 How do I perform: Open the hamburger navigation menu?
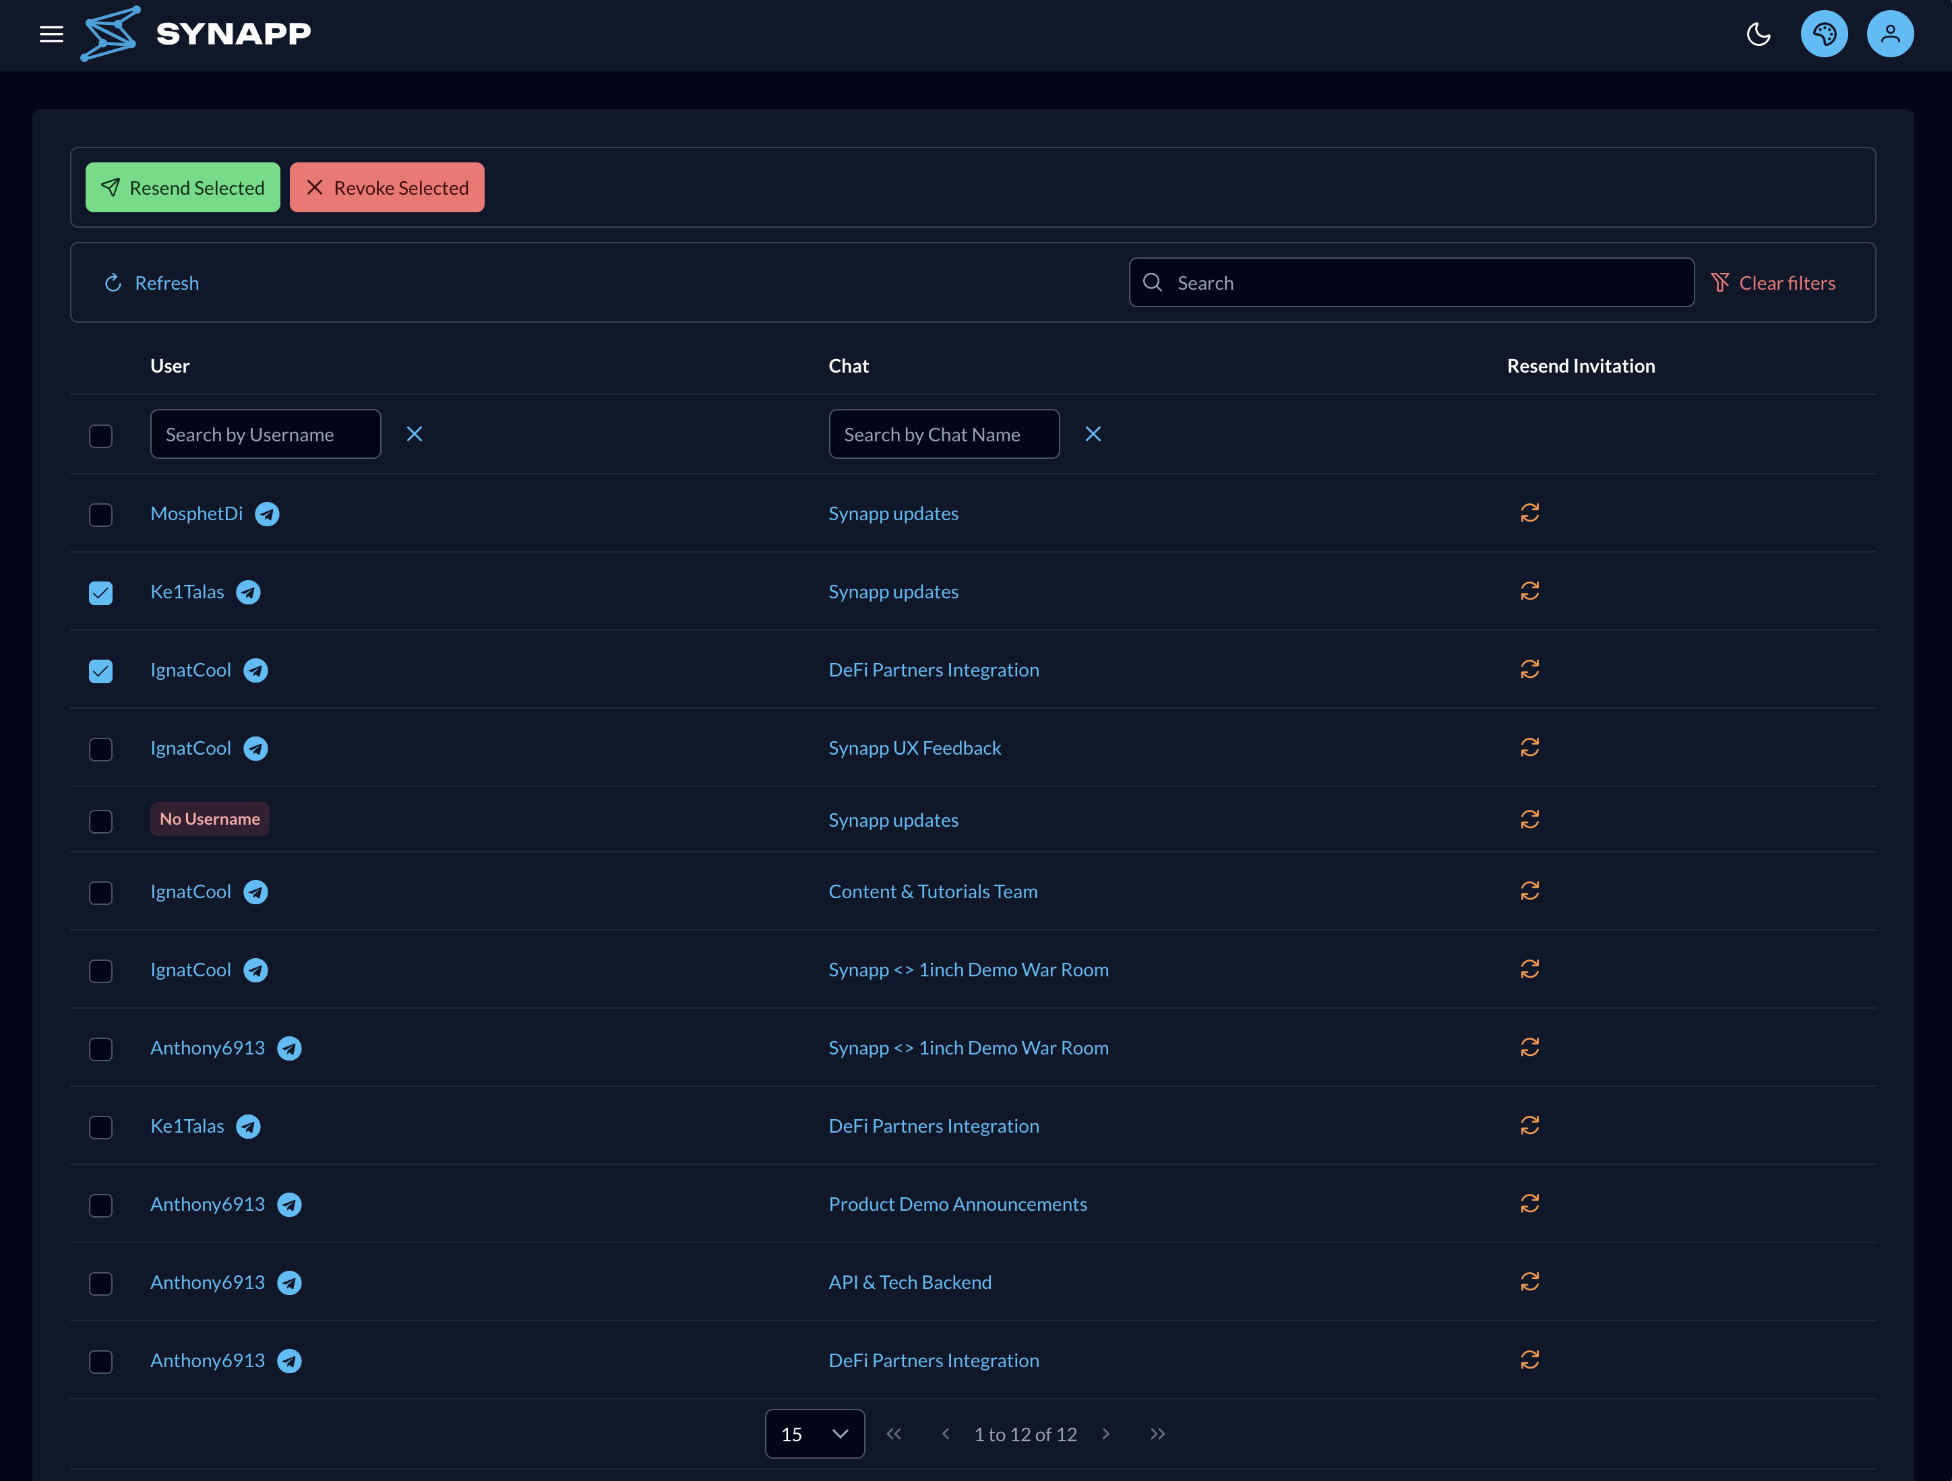pos(51,34)
